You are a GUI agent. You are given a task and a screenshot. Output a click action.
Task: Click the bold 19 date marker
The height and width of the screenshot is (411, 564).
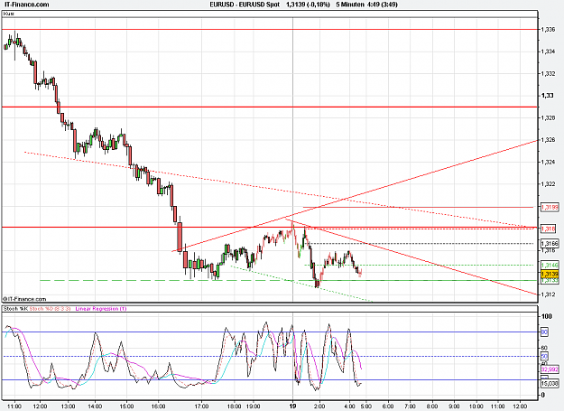[292, 406]
